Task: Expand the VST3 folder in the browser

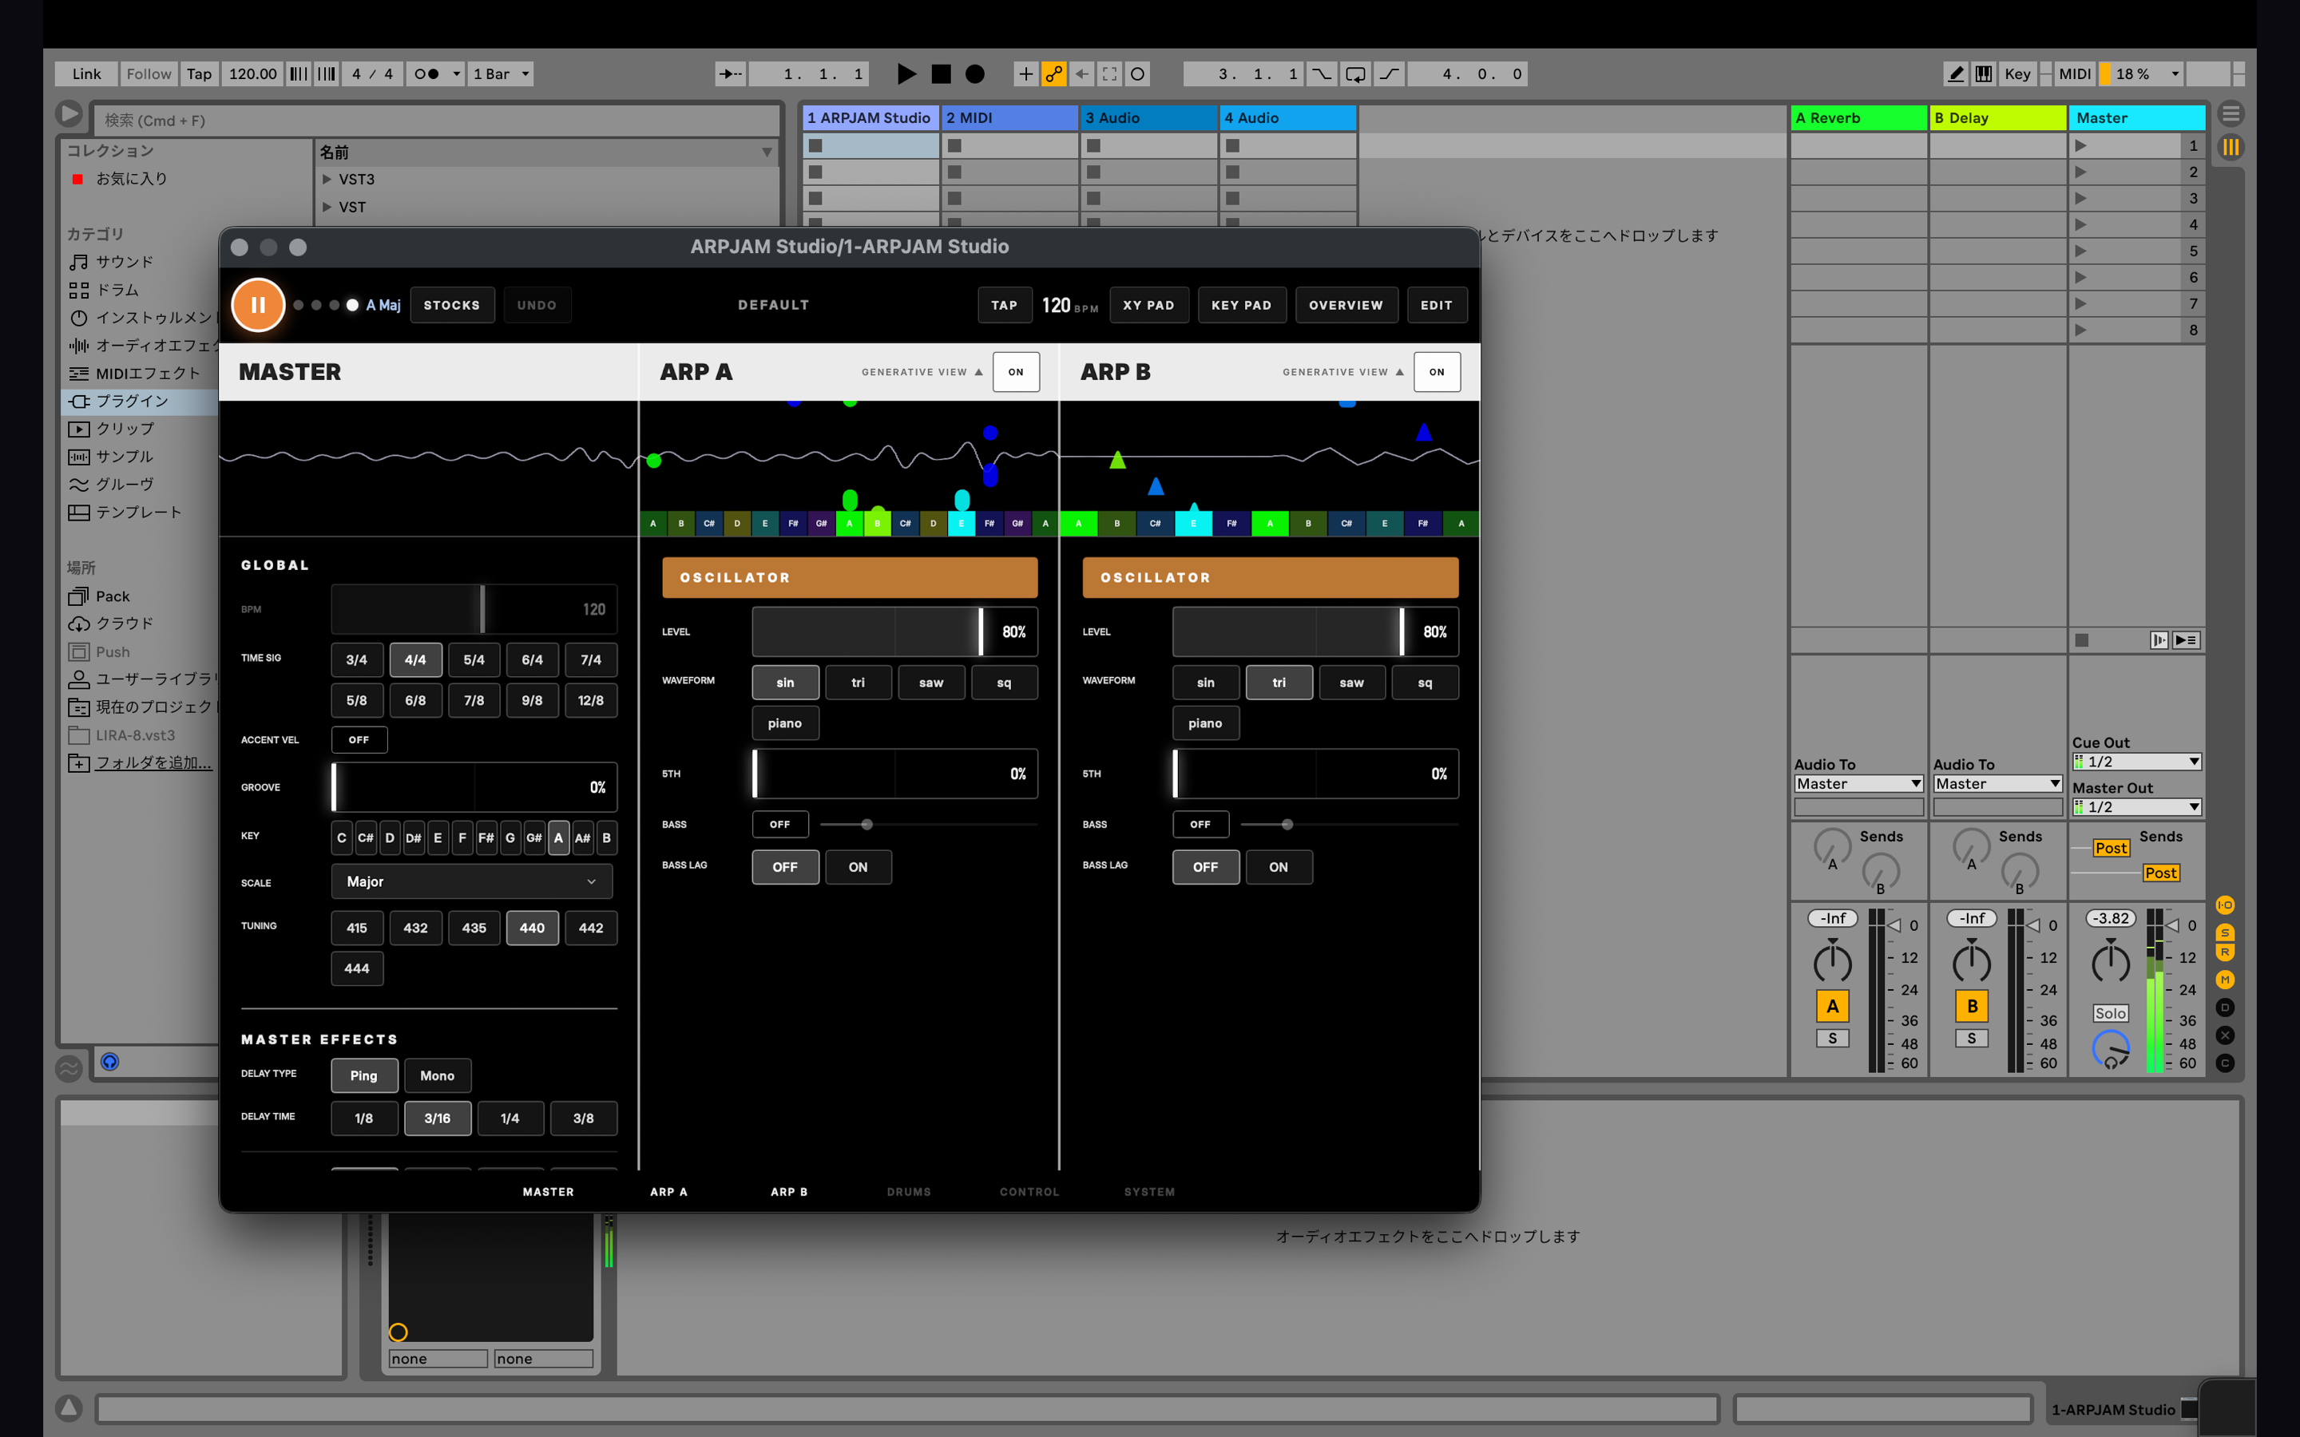Action: point(327,179)
